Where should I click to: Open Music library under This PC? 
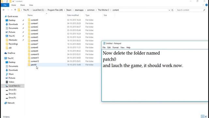[x=11, y=74]
